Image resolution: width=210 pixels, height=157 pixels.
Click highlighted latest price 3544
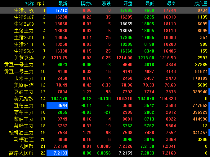(57, 105)
